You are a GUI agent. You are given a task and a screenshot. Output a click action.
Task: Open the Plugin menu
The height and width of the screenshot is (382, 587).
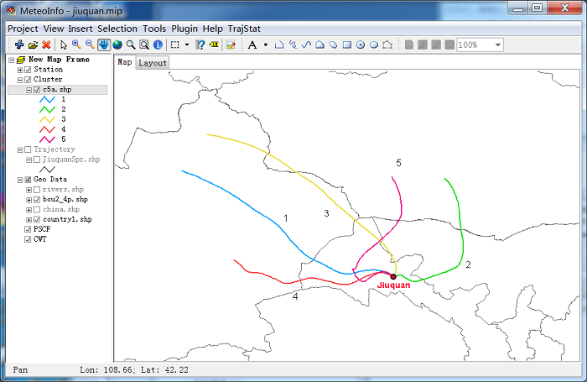184,28
